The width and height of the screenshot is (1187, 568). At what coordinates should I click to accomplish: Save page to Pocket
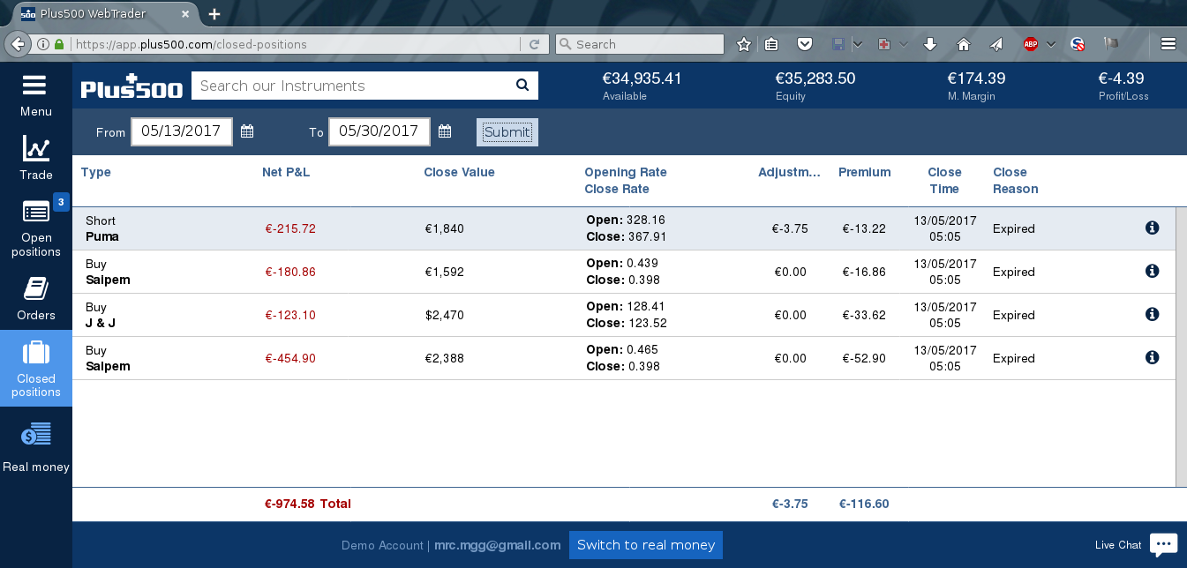click(x=804, y=44)
